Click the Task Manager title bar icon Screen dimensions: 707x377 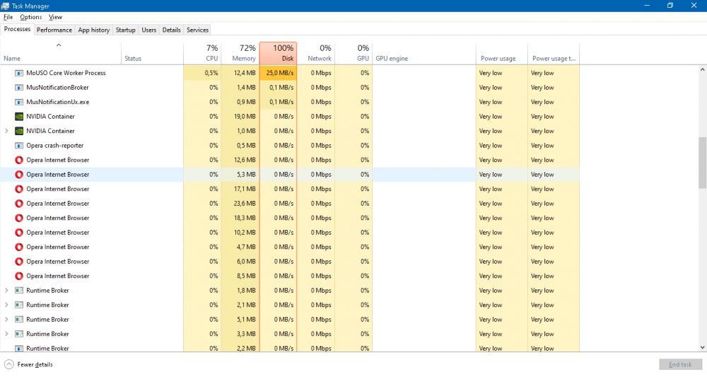click(6, 6)
